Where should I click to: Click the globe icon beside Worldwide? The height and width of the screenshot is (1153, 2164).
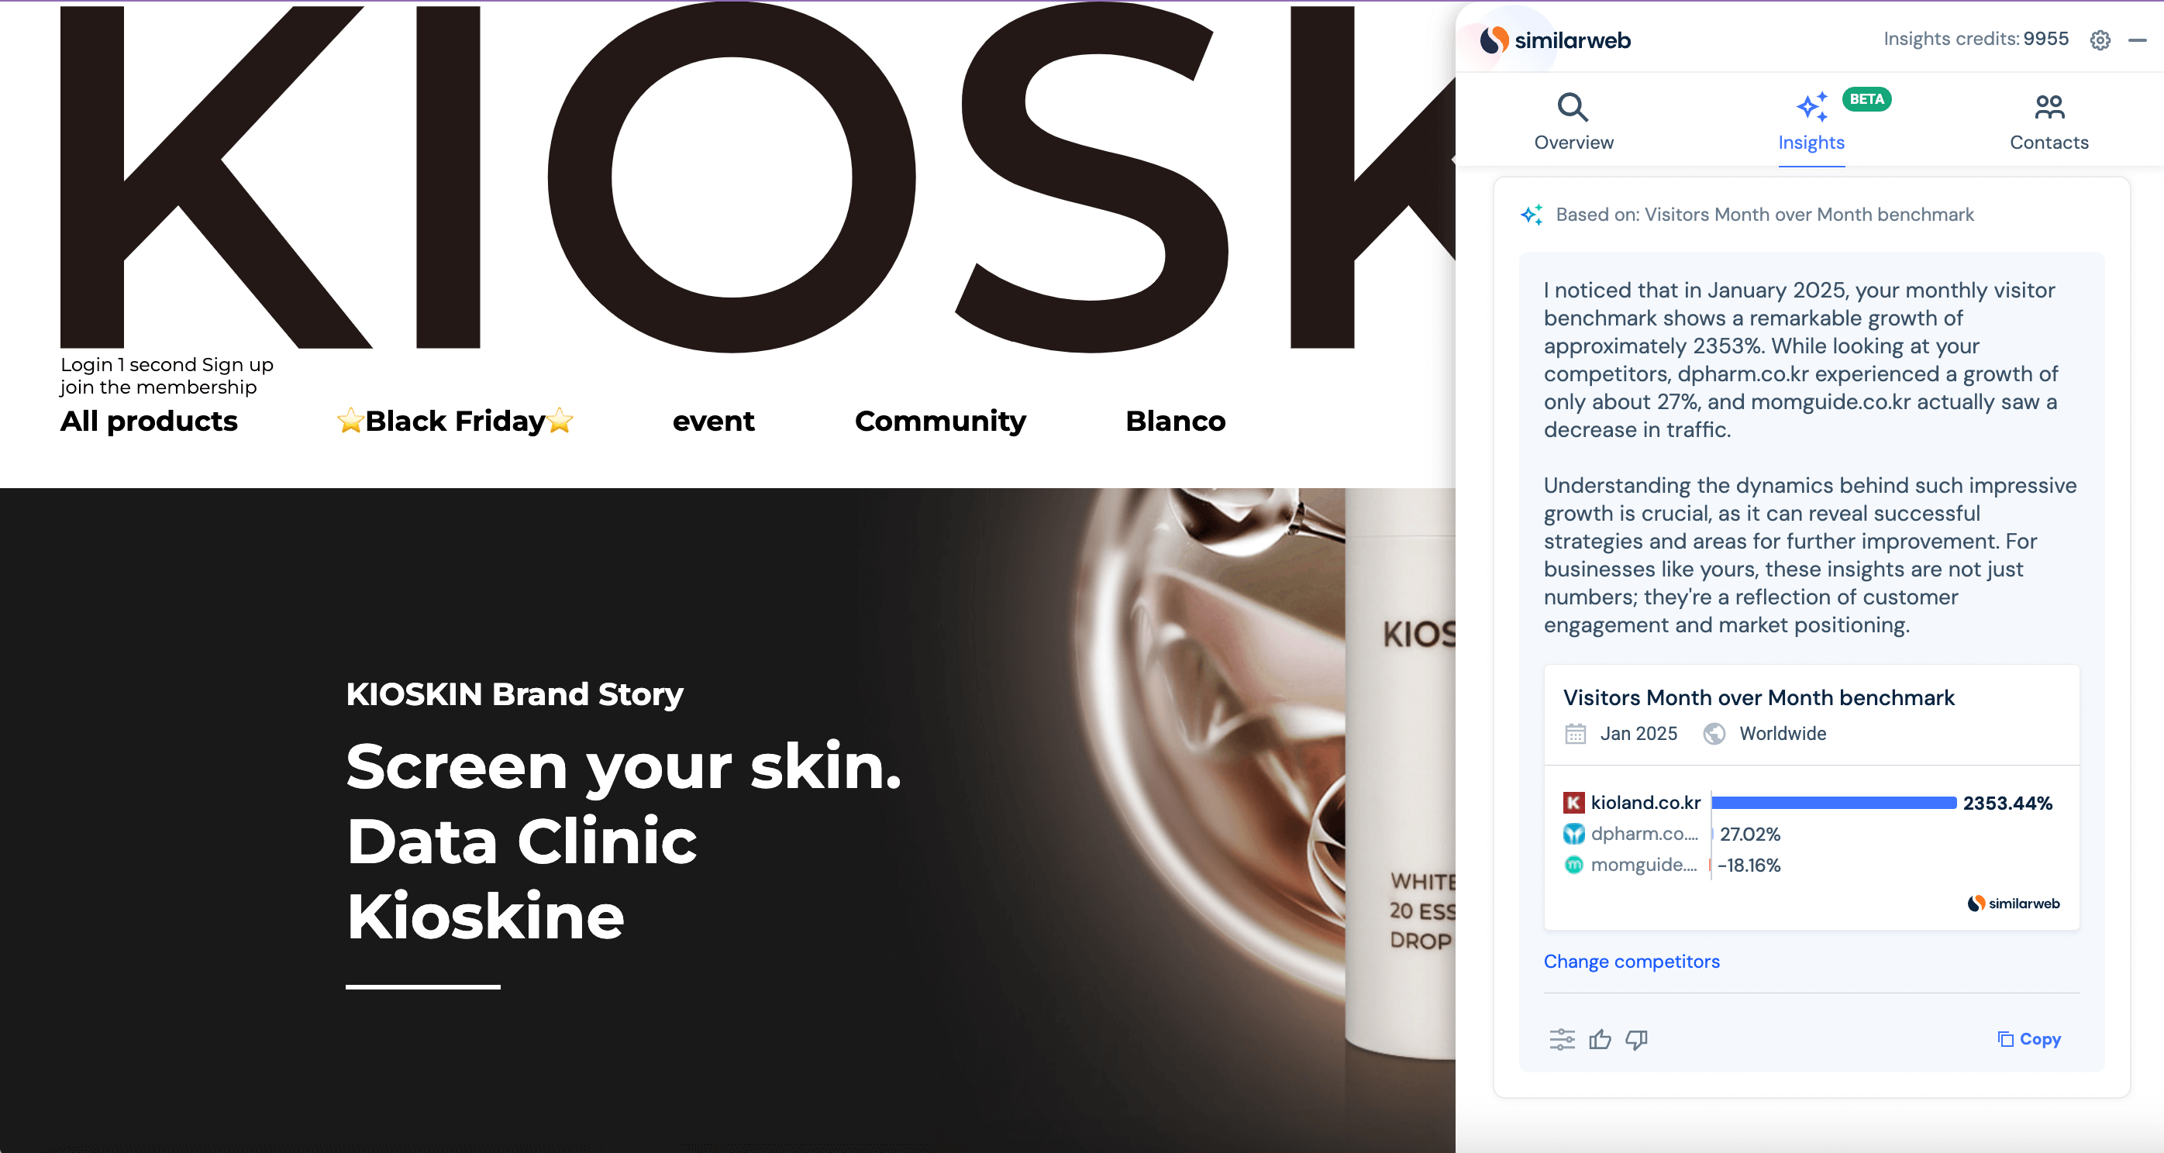(1714, 734)
